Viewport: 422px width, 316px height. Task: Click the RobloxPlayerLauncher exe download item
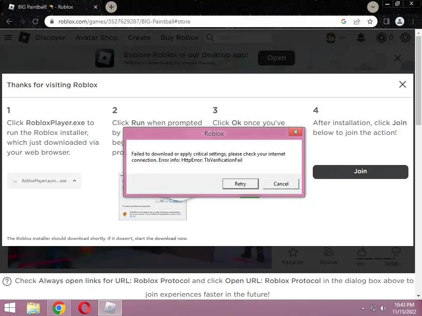[x=44, y=181]
